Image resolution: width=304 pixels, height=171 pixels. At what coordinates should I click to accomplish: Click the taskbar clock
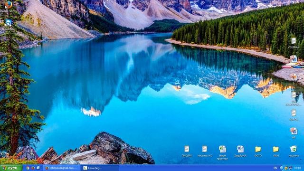[x=298, y=168]
